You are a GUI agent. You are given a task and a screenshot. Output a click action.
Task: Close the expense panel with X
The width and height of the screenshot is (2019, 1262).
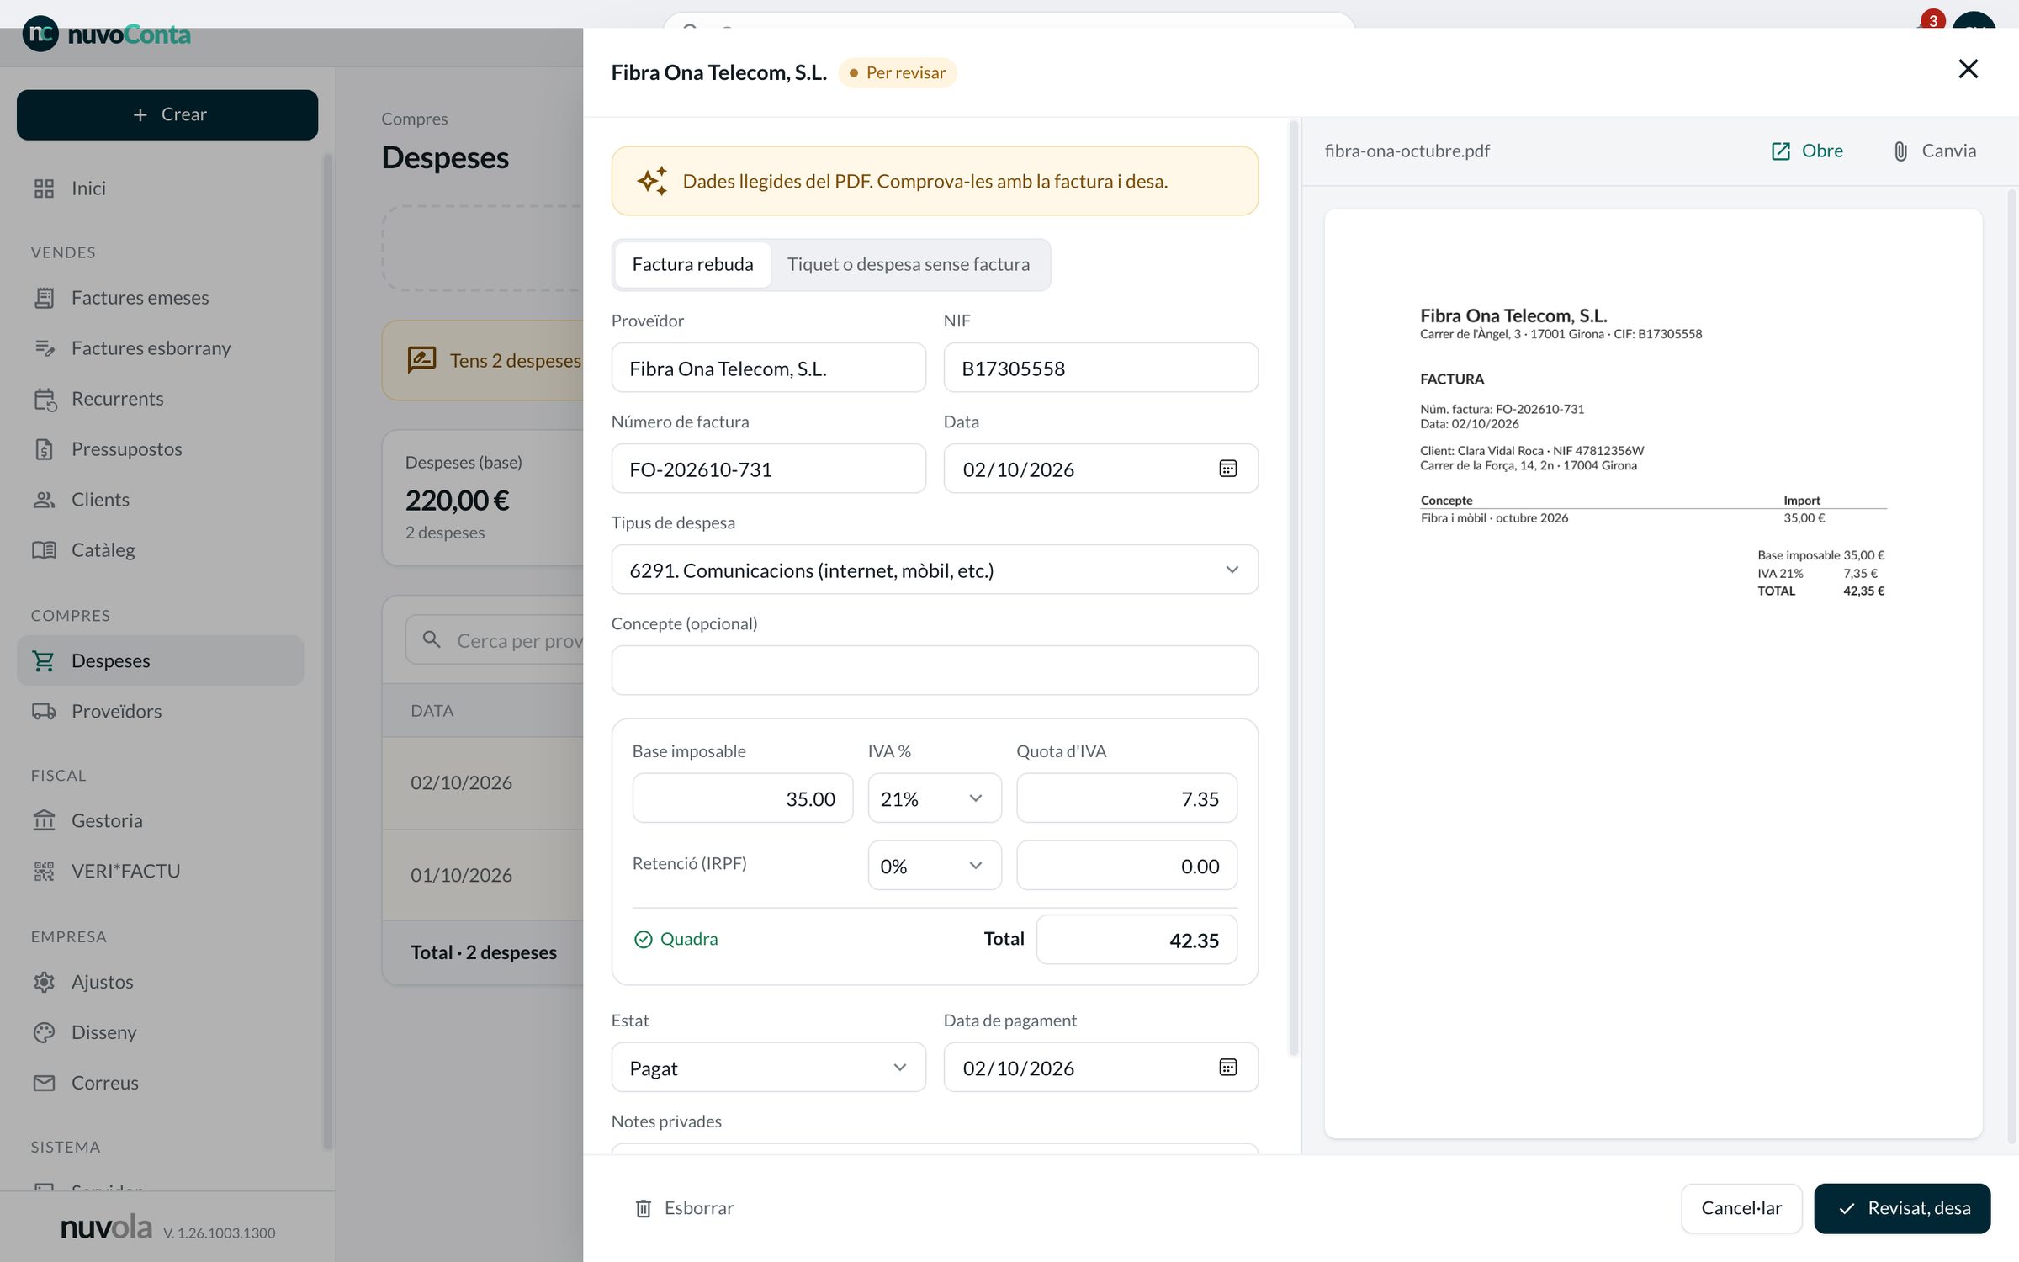tap(1968, 69)
